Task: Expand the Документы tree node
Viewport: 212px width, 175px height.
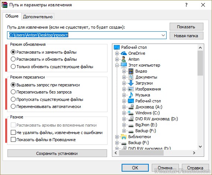Action: pos(124,77)
